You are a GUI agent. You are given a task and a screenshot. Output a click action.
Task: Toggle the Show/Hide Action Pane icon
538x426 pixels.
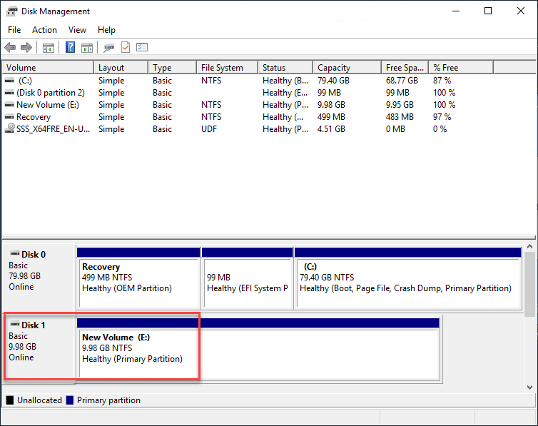(87, 48)
